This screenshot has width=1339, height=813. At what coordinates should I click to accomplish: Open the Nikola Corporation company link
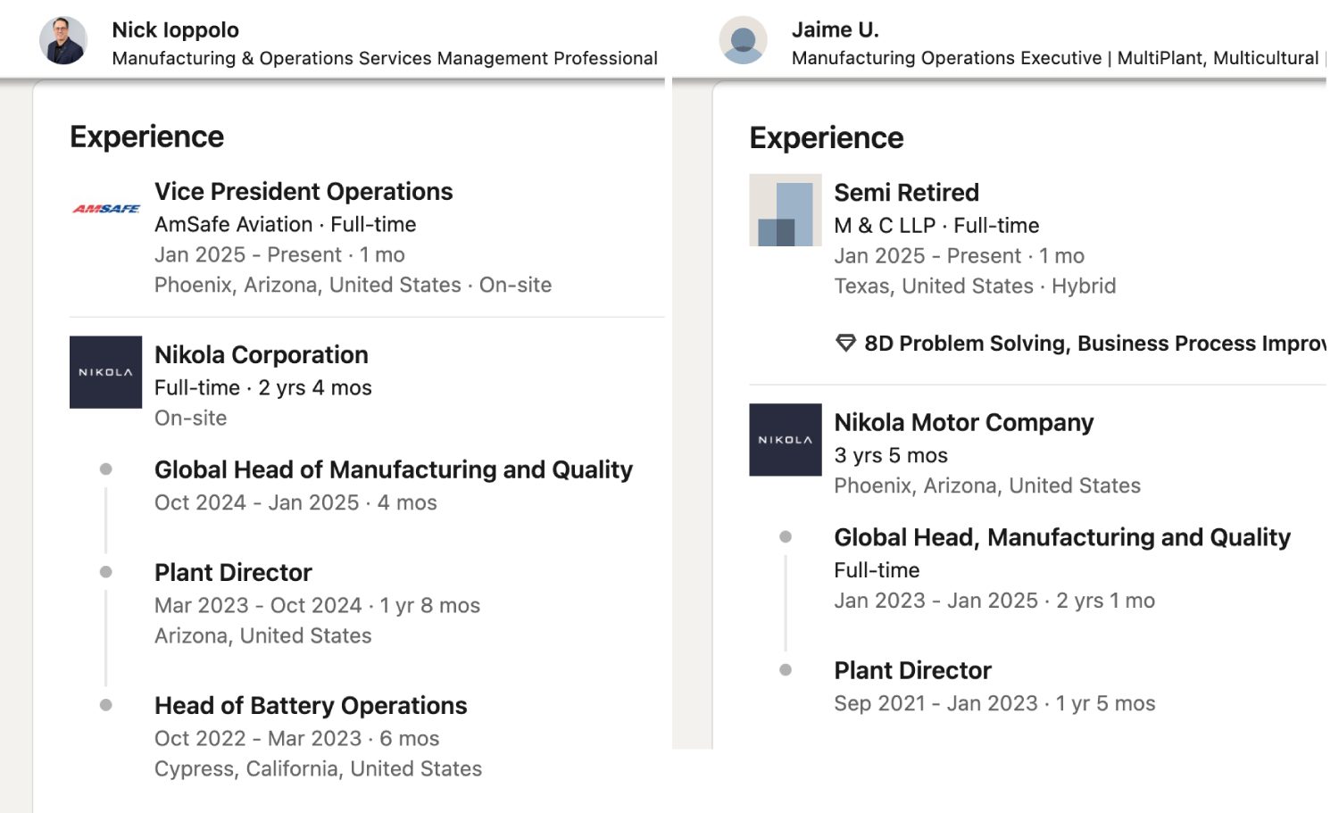coord(262,355)
